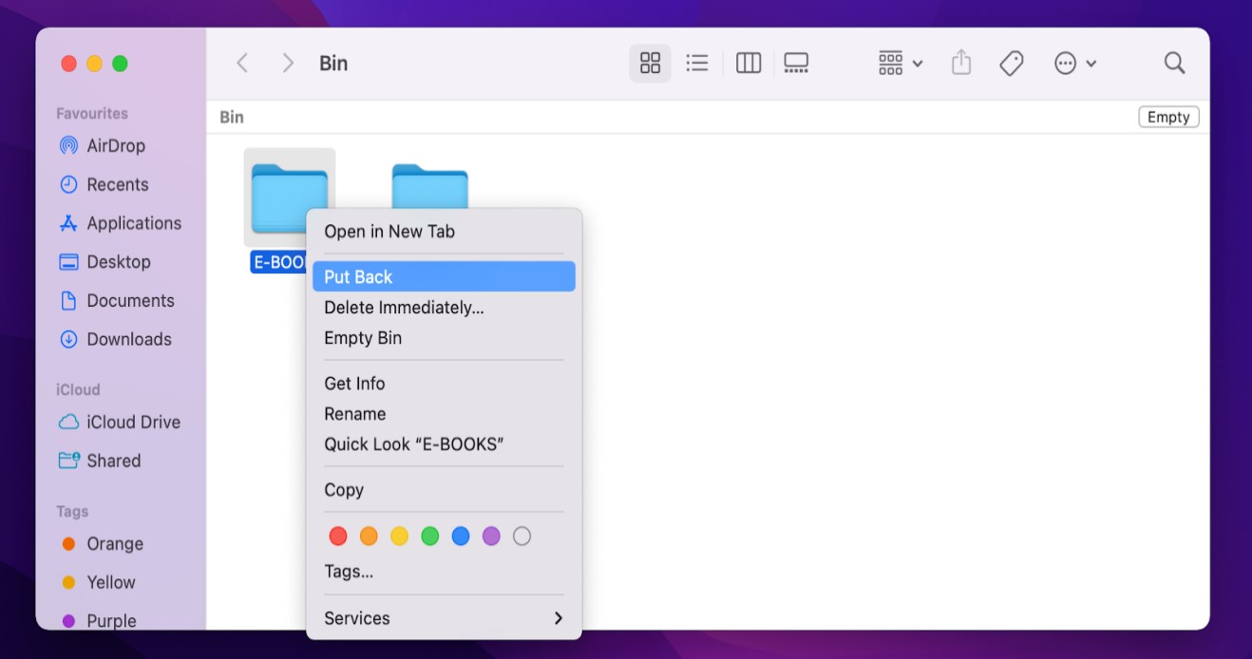
Task: Switch to icon grid view
Action: tap(650, 64)
